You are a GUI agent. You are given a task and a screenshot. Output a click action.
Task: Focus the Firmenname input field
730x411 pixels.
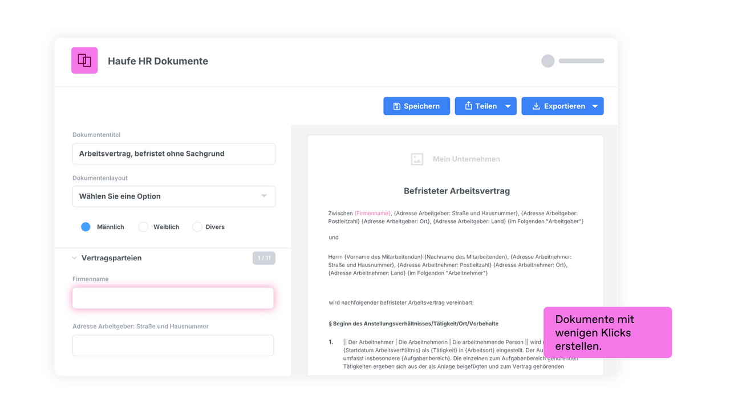(x=173, y=298)
